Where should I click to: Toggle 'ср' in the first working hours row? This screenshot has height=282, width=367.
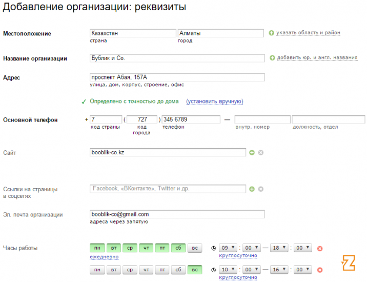click(x=130, y=248)
